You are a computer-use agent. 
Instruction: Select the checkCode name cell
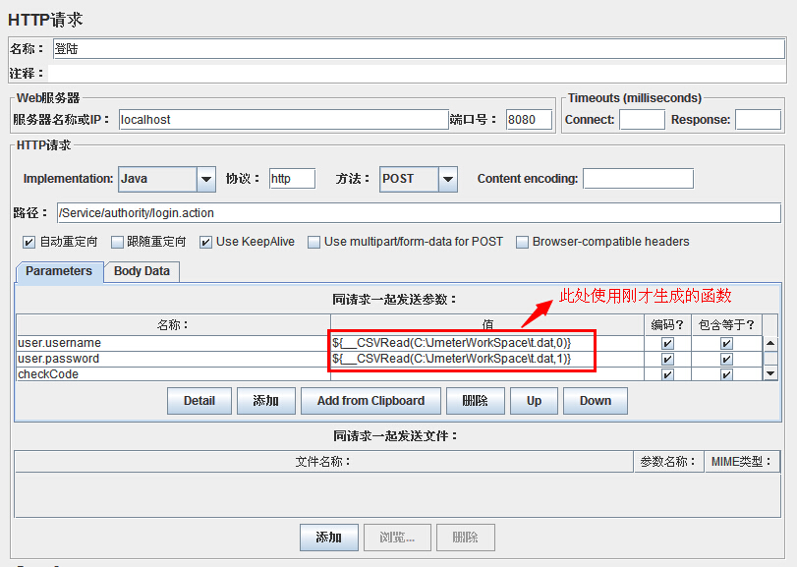[x=173, y=374]
